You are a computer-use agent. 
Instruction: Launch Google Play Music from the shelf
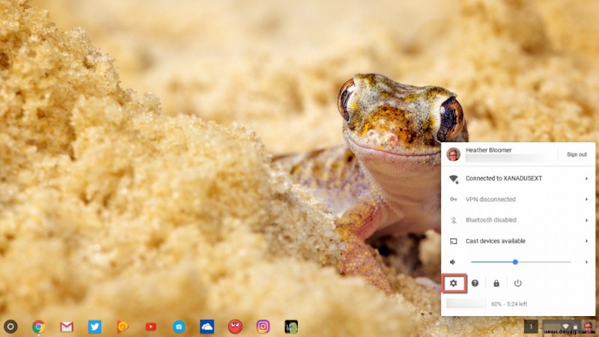122,327
